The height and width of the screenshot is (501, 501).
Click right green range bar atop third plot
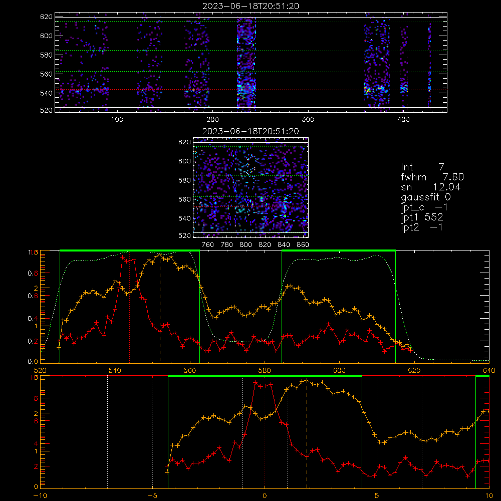pos(339,251)
